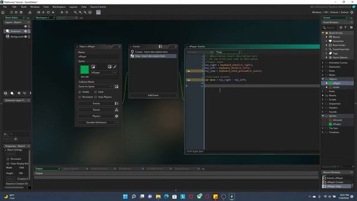
Task: Toggle Clear Display Buffer checkbox
Action: pos(8,164)
